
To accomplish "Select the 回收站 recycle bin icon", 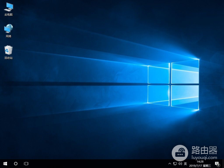I will 9,52.
